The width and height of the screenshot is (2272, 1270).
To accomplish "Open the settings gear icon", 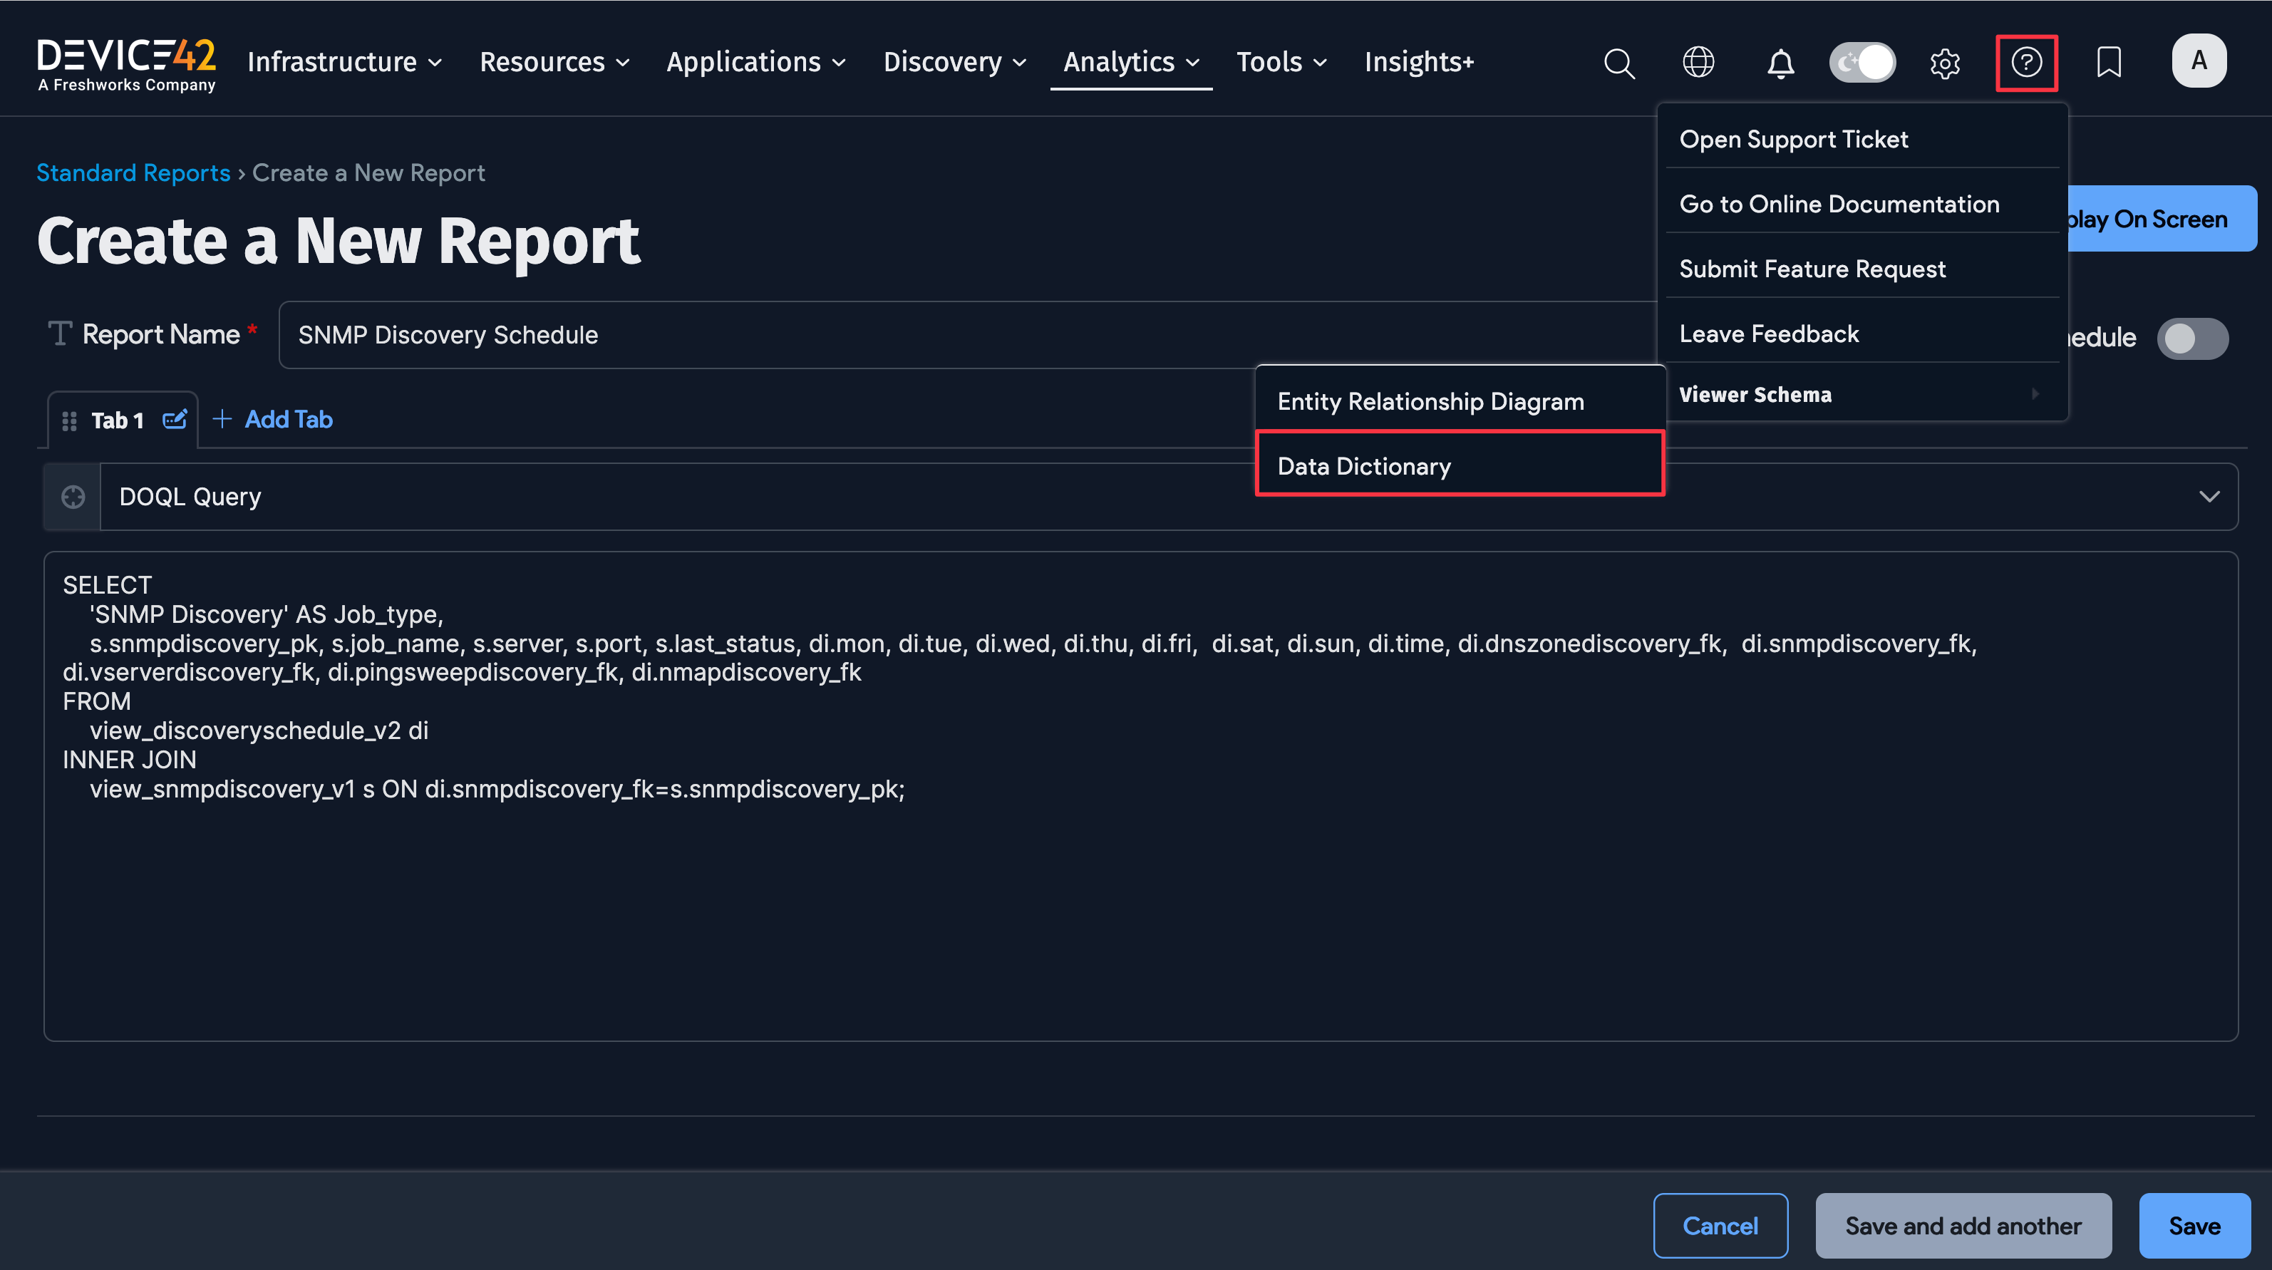I will pyautogui.click(x=1944, y=63).
